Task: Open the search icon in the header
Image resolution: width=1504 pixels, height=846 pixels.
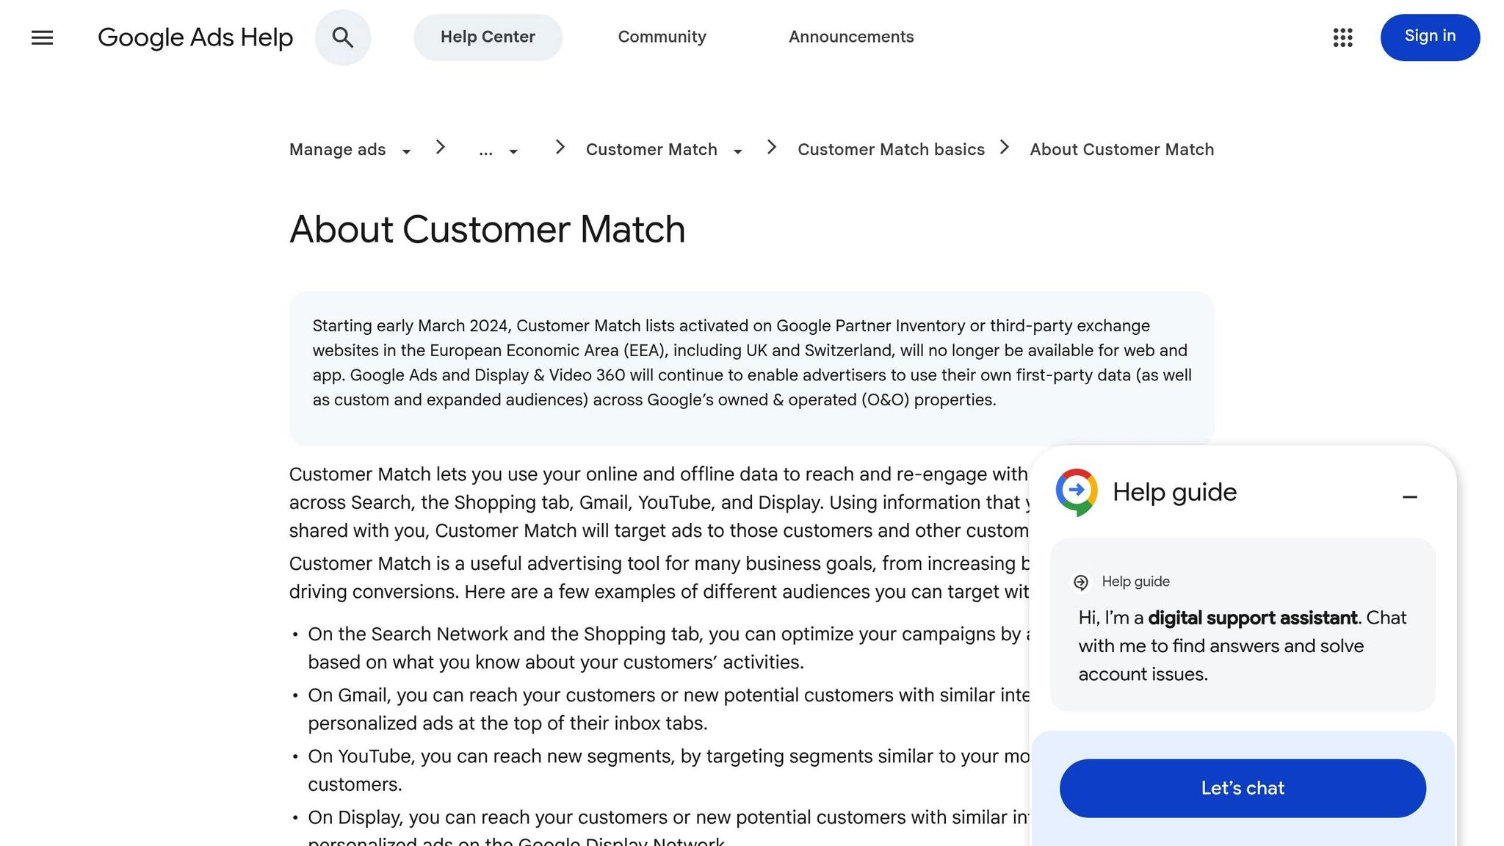Action: click(x=342, y=37)
